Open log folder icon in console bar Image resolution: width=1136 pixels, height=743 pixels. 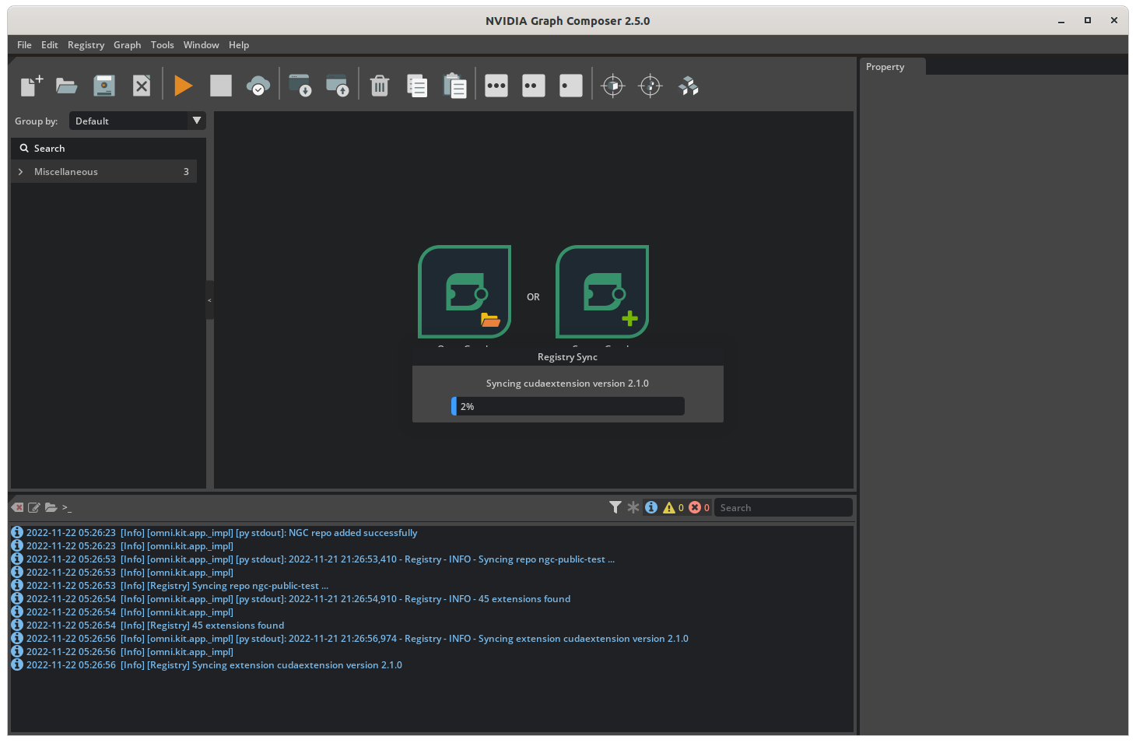coord(51,507)
